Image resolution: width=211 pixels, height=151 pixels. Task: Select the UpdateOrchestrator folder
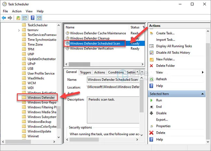[42, 59]
